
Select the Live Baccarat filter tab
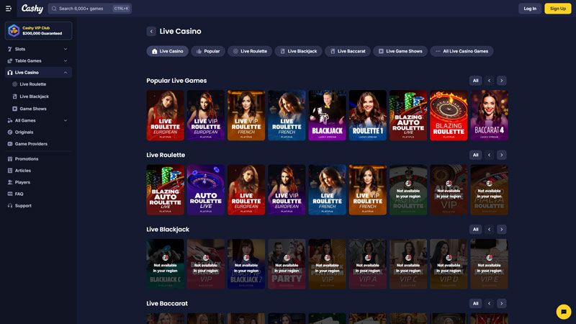coord(348,51)
